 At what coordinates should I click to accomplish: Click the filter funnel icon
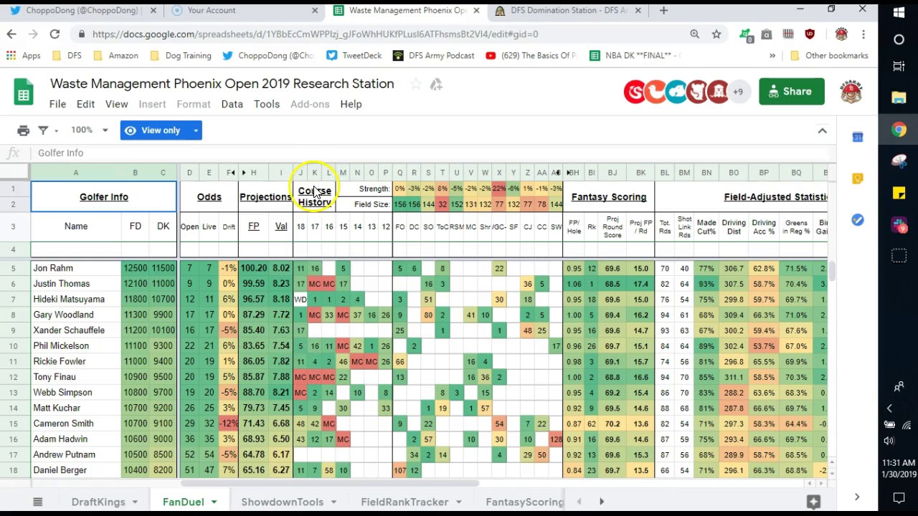(x=43, y=130)
